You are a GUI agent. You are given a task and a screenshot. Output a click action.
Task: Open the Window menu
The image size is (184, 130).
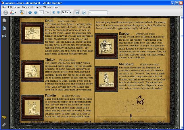click(47, 7)
